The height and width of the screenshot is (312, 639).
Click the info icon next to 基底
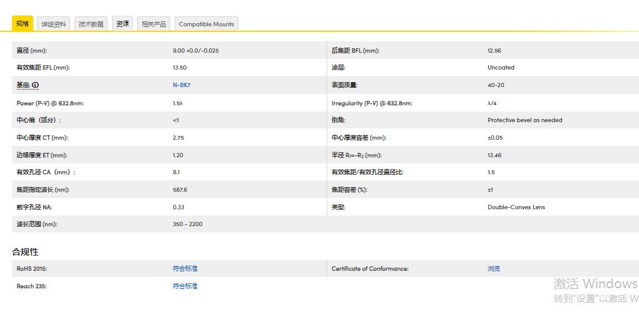pos(36,85)
